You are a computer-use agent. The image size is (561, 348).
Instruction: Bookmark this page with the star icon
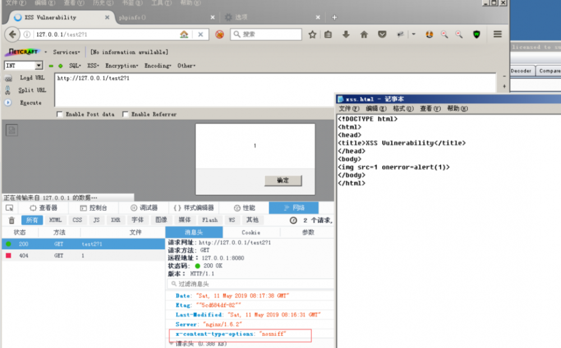(x=312, y=34)
